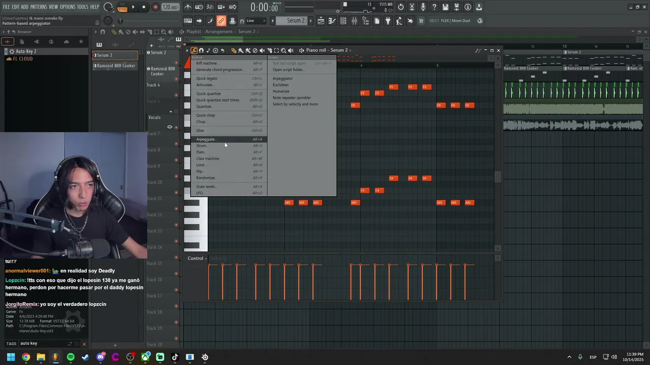Open the Browser panel menu arrow

(4, 32)
